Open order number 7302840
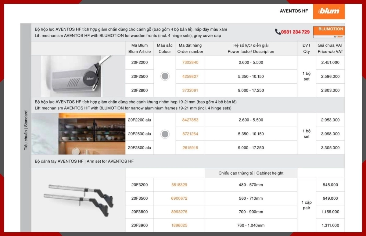Screen dimensions: 366x236 tap(190, 62)
